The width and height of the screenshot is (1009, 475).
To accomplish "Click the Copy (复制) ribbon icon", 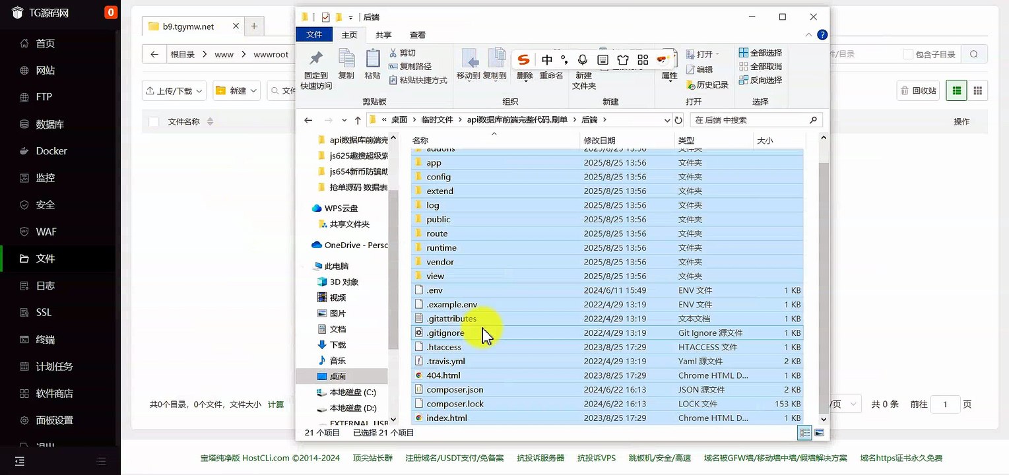I will (346, 59).
